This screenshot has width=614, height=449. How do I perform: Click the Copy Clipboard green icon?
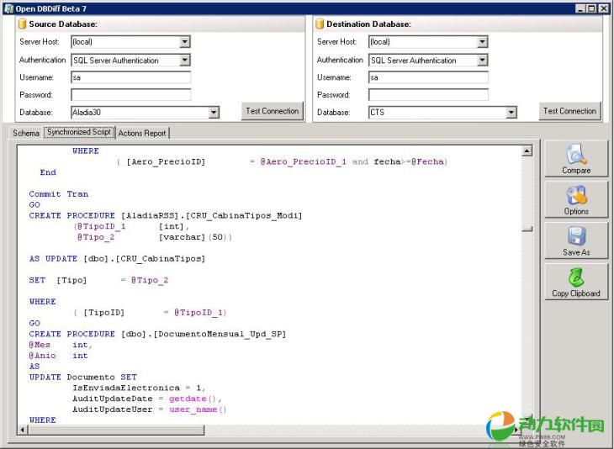tap(576, 277)
